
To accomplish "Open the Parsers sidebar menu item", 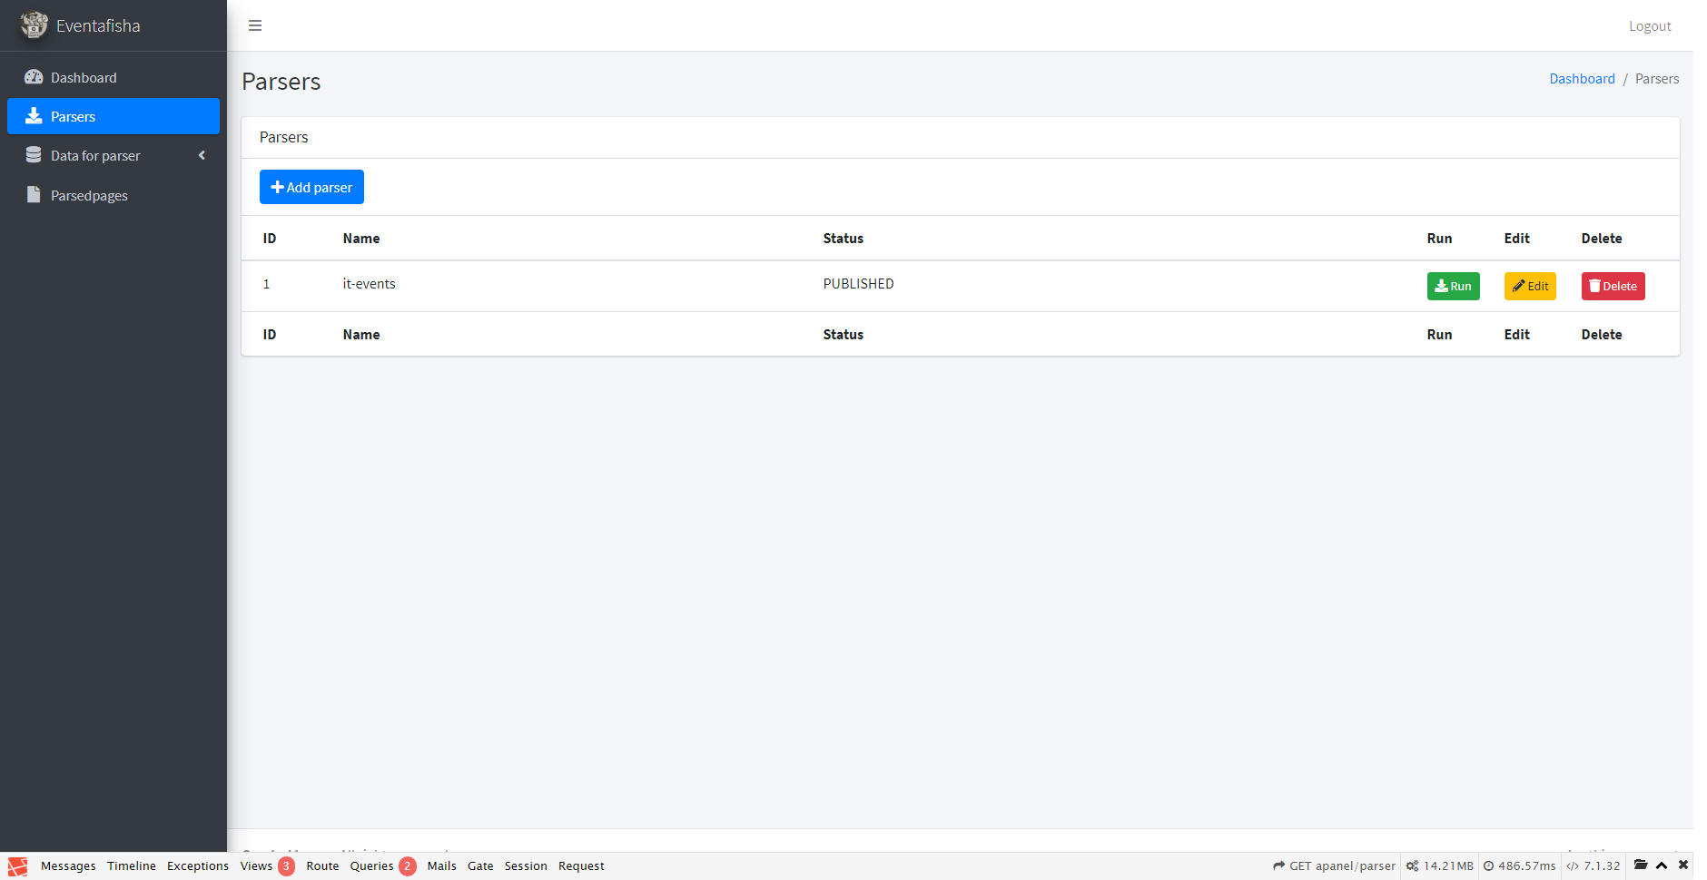I will click(x=113, y=116).
